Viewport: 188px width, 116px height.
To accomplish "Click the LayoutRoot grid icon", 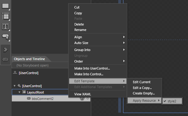I will pos(24,92).
